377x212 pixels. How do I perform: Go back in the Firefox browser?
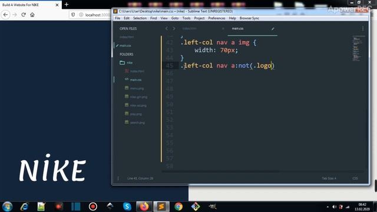(x=5, y=15)
